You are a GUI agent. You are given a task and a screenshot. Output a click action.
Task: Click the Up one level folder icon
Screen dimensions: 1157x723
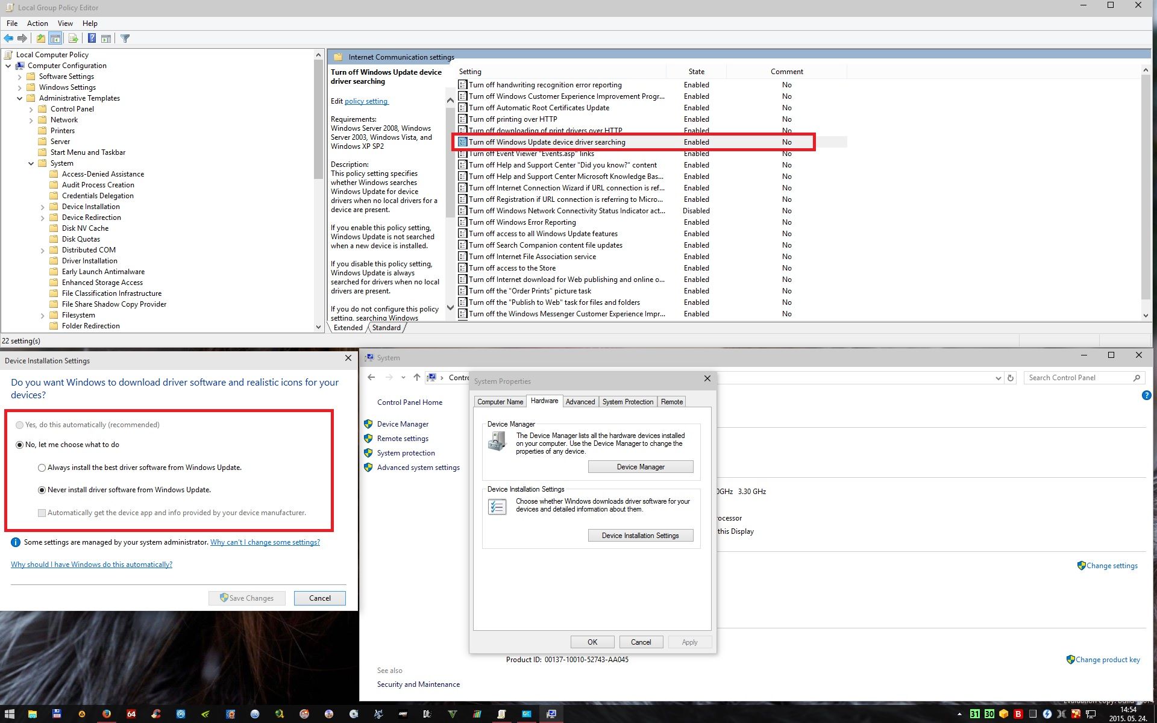point(40,39)
